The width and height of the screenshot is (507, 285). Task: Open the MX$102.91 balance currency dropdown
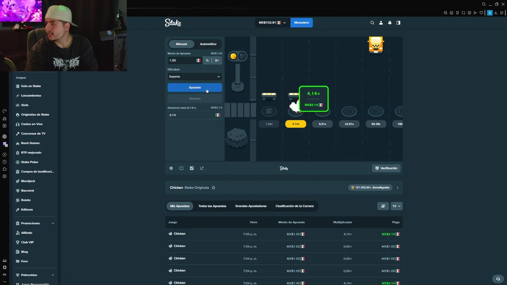click(273, 23)
